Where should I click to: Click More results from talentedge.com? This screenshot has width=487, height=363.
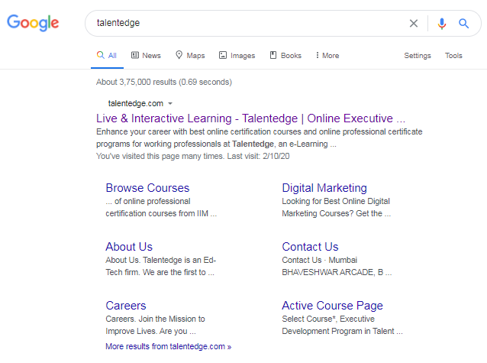coord(168,346)
